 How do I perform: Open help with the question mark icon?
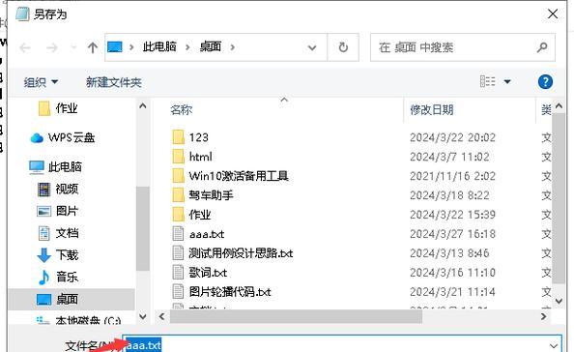pyautogui.click(x=545, y=81)
